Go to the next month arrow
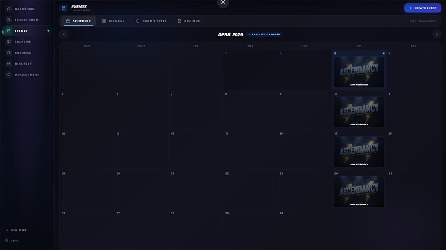Image resolution: width=446 pixels, height=250 pixels. (437, 34)
